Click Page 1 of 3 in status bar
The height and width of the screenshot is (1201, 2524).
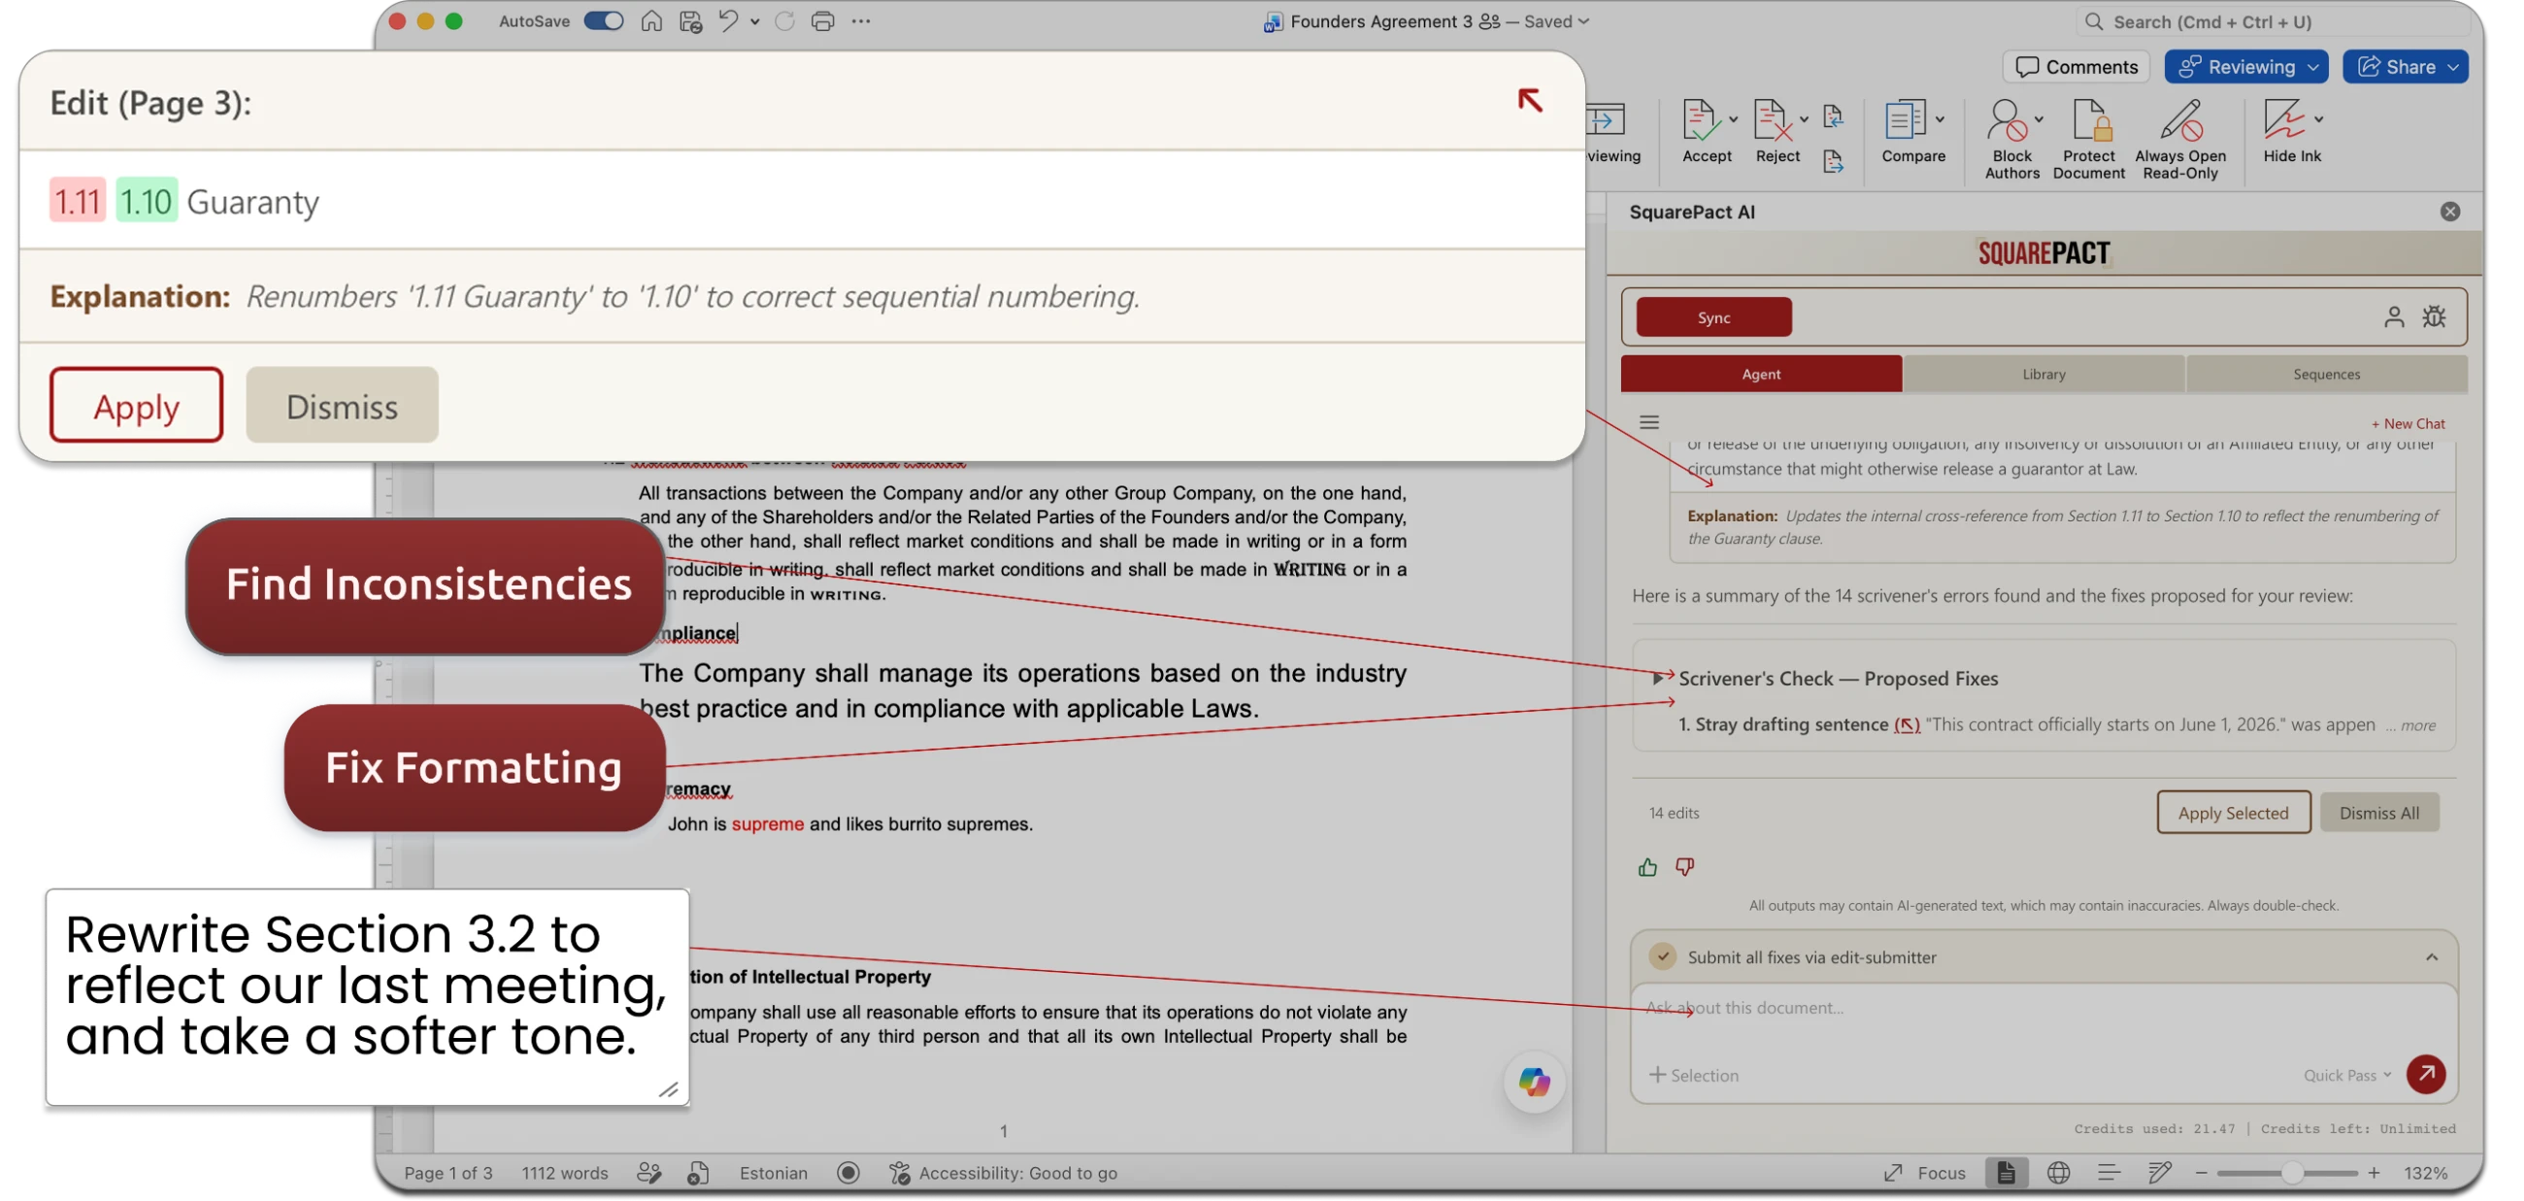tap(448, 1173)
